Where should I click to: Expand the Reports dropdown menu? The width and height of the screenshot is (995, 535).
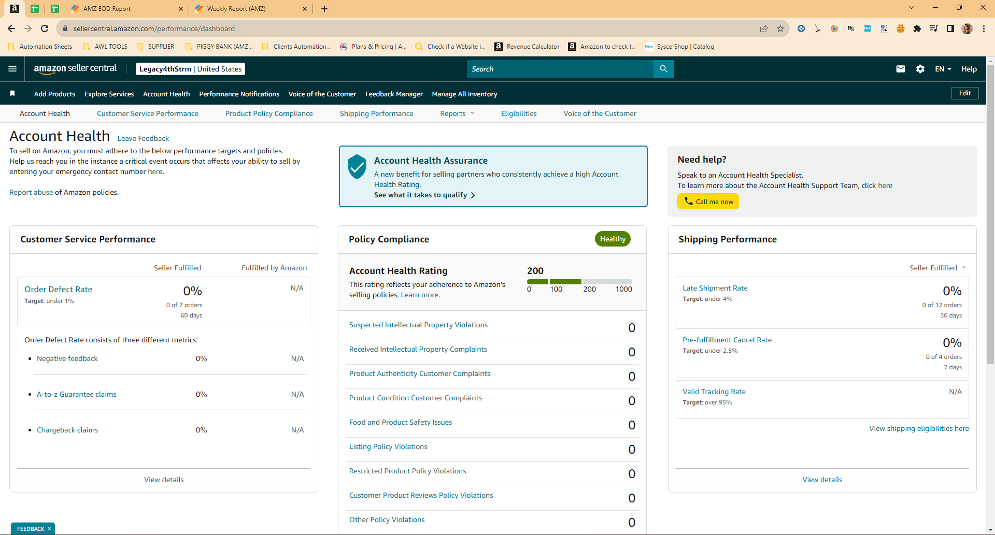457,113
